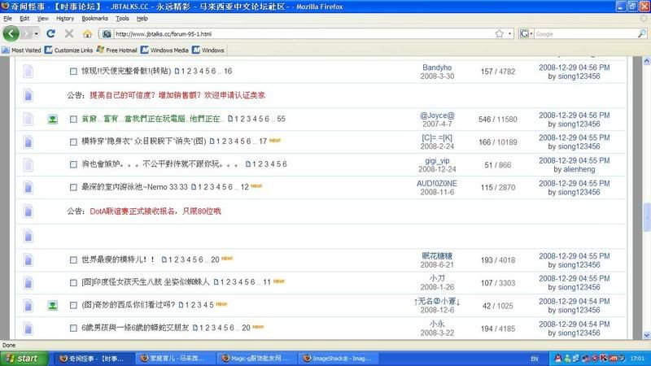The width and height of the screenshot is (651, 366).
Task: Open the View menu
Action: click(43, 18)
